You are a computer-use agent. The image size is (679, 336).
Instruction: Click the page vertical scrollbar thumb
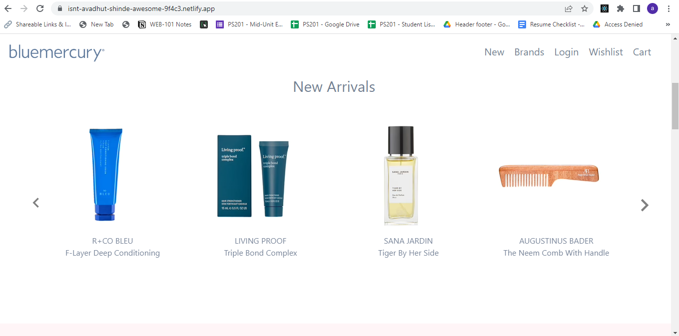click(x=675, y=106)
